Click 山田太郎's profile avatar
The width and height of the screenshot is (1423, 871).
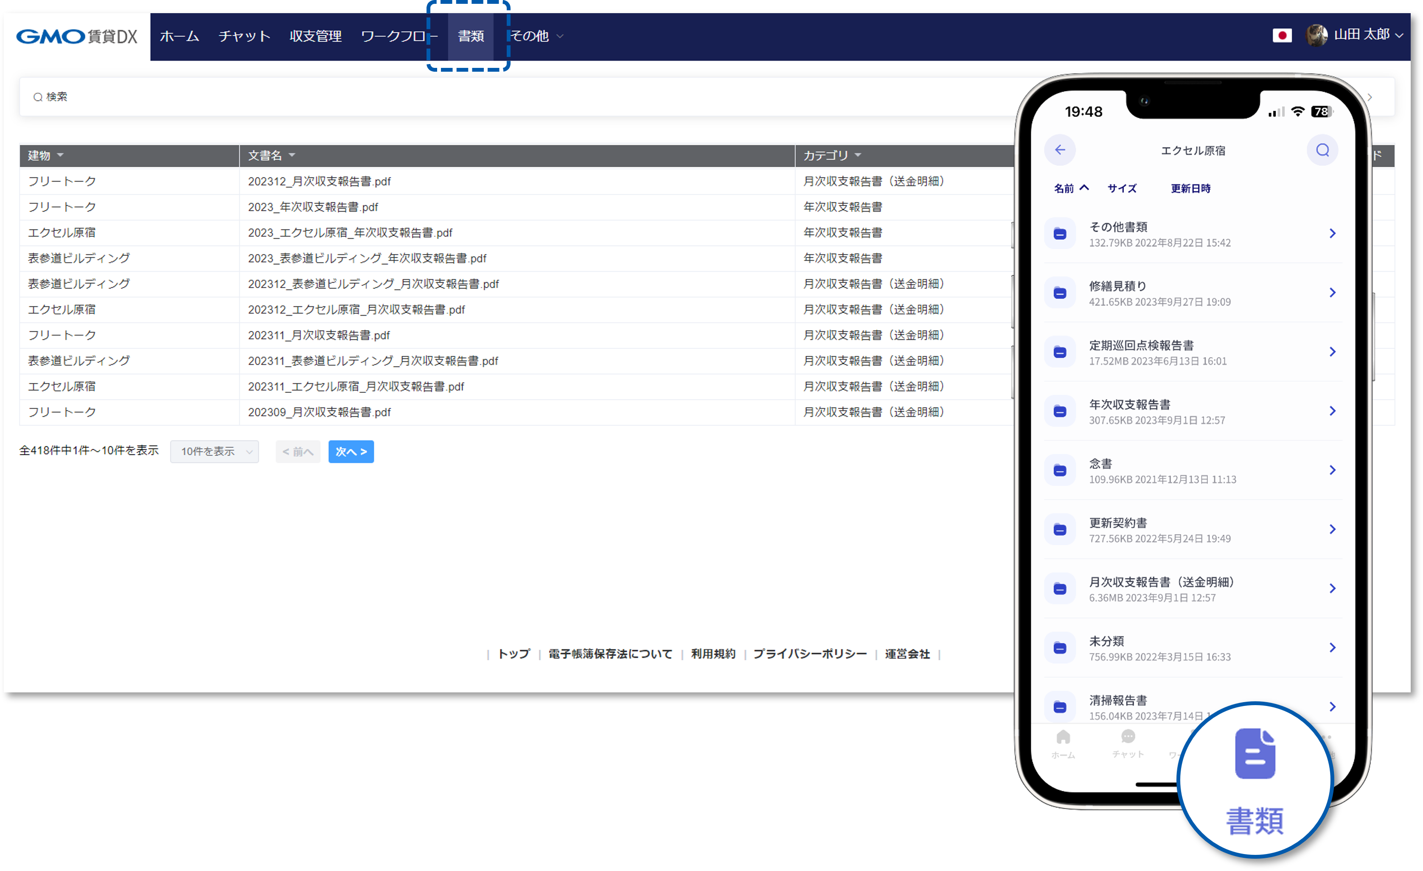click(1318, 35)
